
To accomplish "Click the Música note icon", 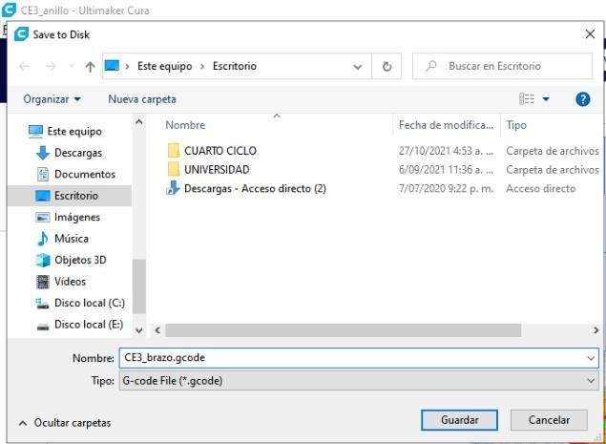I will click(x=43, y=239).
